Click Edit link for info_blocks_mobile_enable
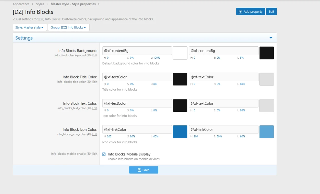 (x=95, y=154)
